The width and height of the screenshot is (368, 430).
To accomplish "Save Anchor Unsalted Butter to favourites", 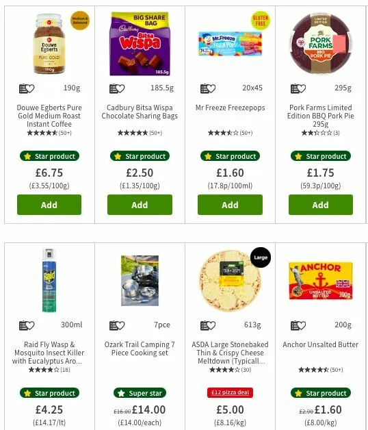I will [x=298, y=325].
